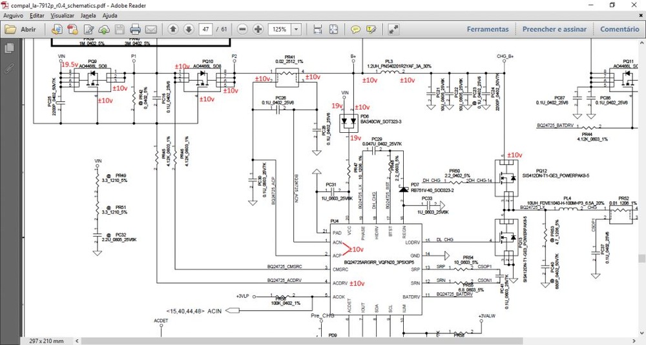
Task: Click the page number input field
Action: tap(207, 29)
